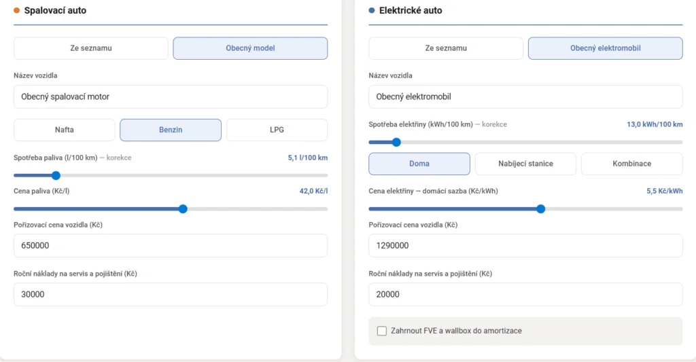Select 'Ze seznamu' for combustion car

tap(90, 48)
